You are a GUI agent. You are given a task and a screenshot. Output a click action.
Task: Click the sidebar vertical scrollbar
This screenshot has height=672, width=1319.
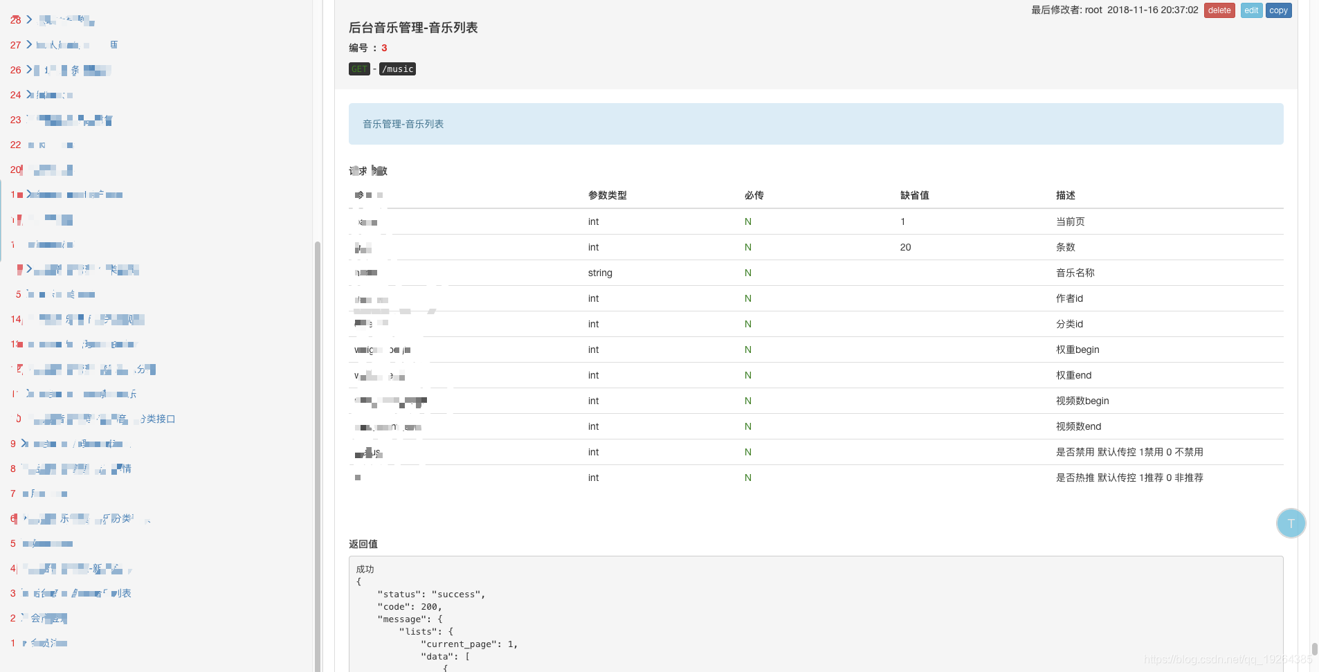(x=318, y=457)
